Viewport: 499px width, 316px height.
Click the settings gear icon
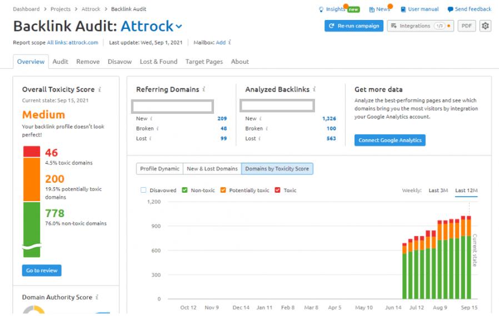tap(486, 26)
